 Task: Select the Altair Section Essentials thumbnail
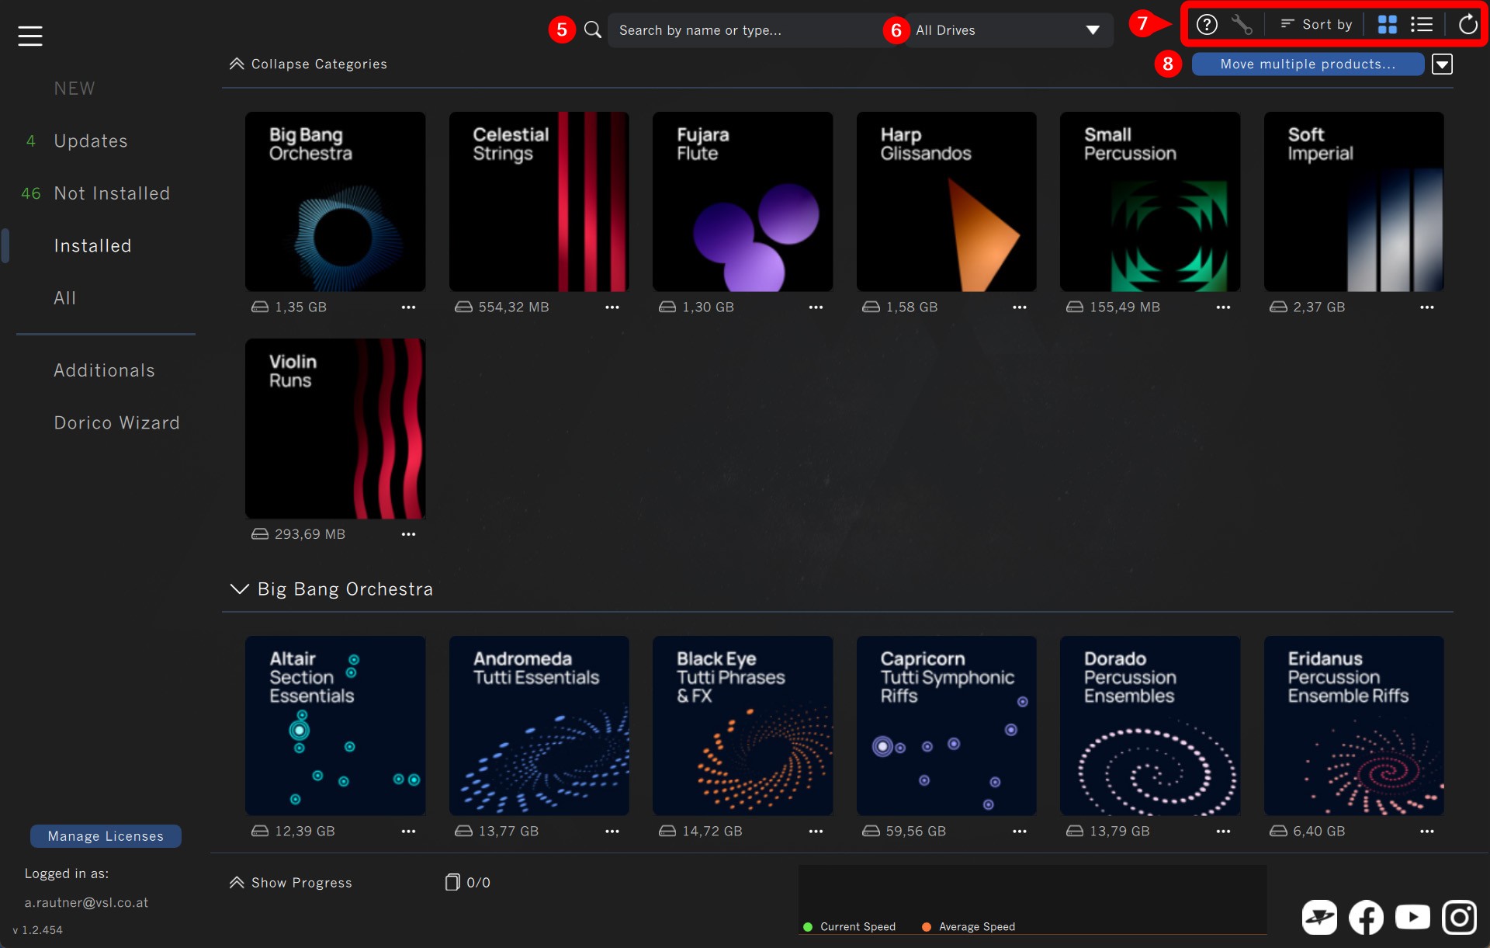pos(335,726)
